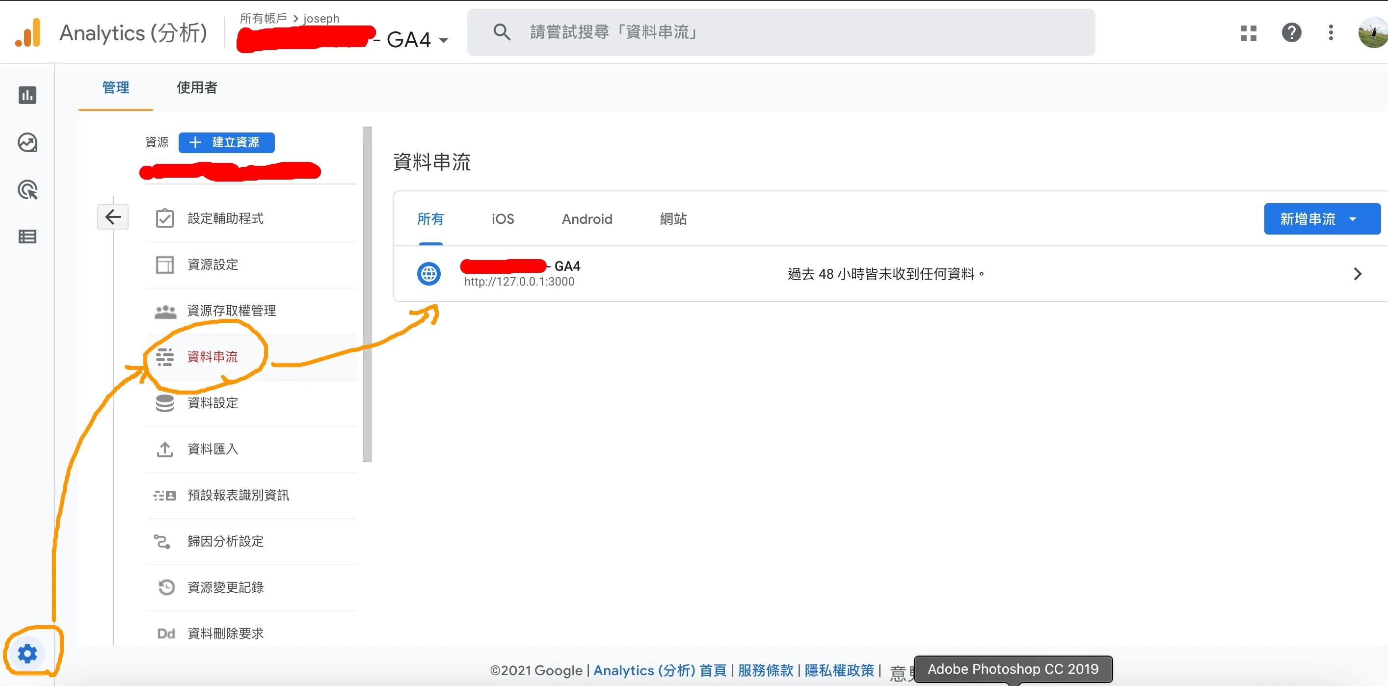Screen dimensions: 1388x686
Task: Open the Advertising cursor icon in the sidebar
Action: (27, 190)
